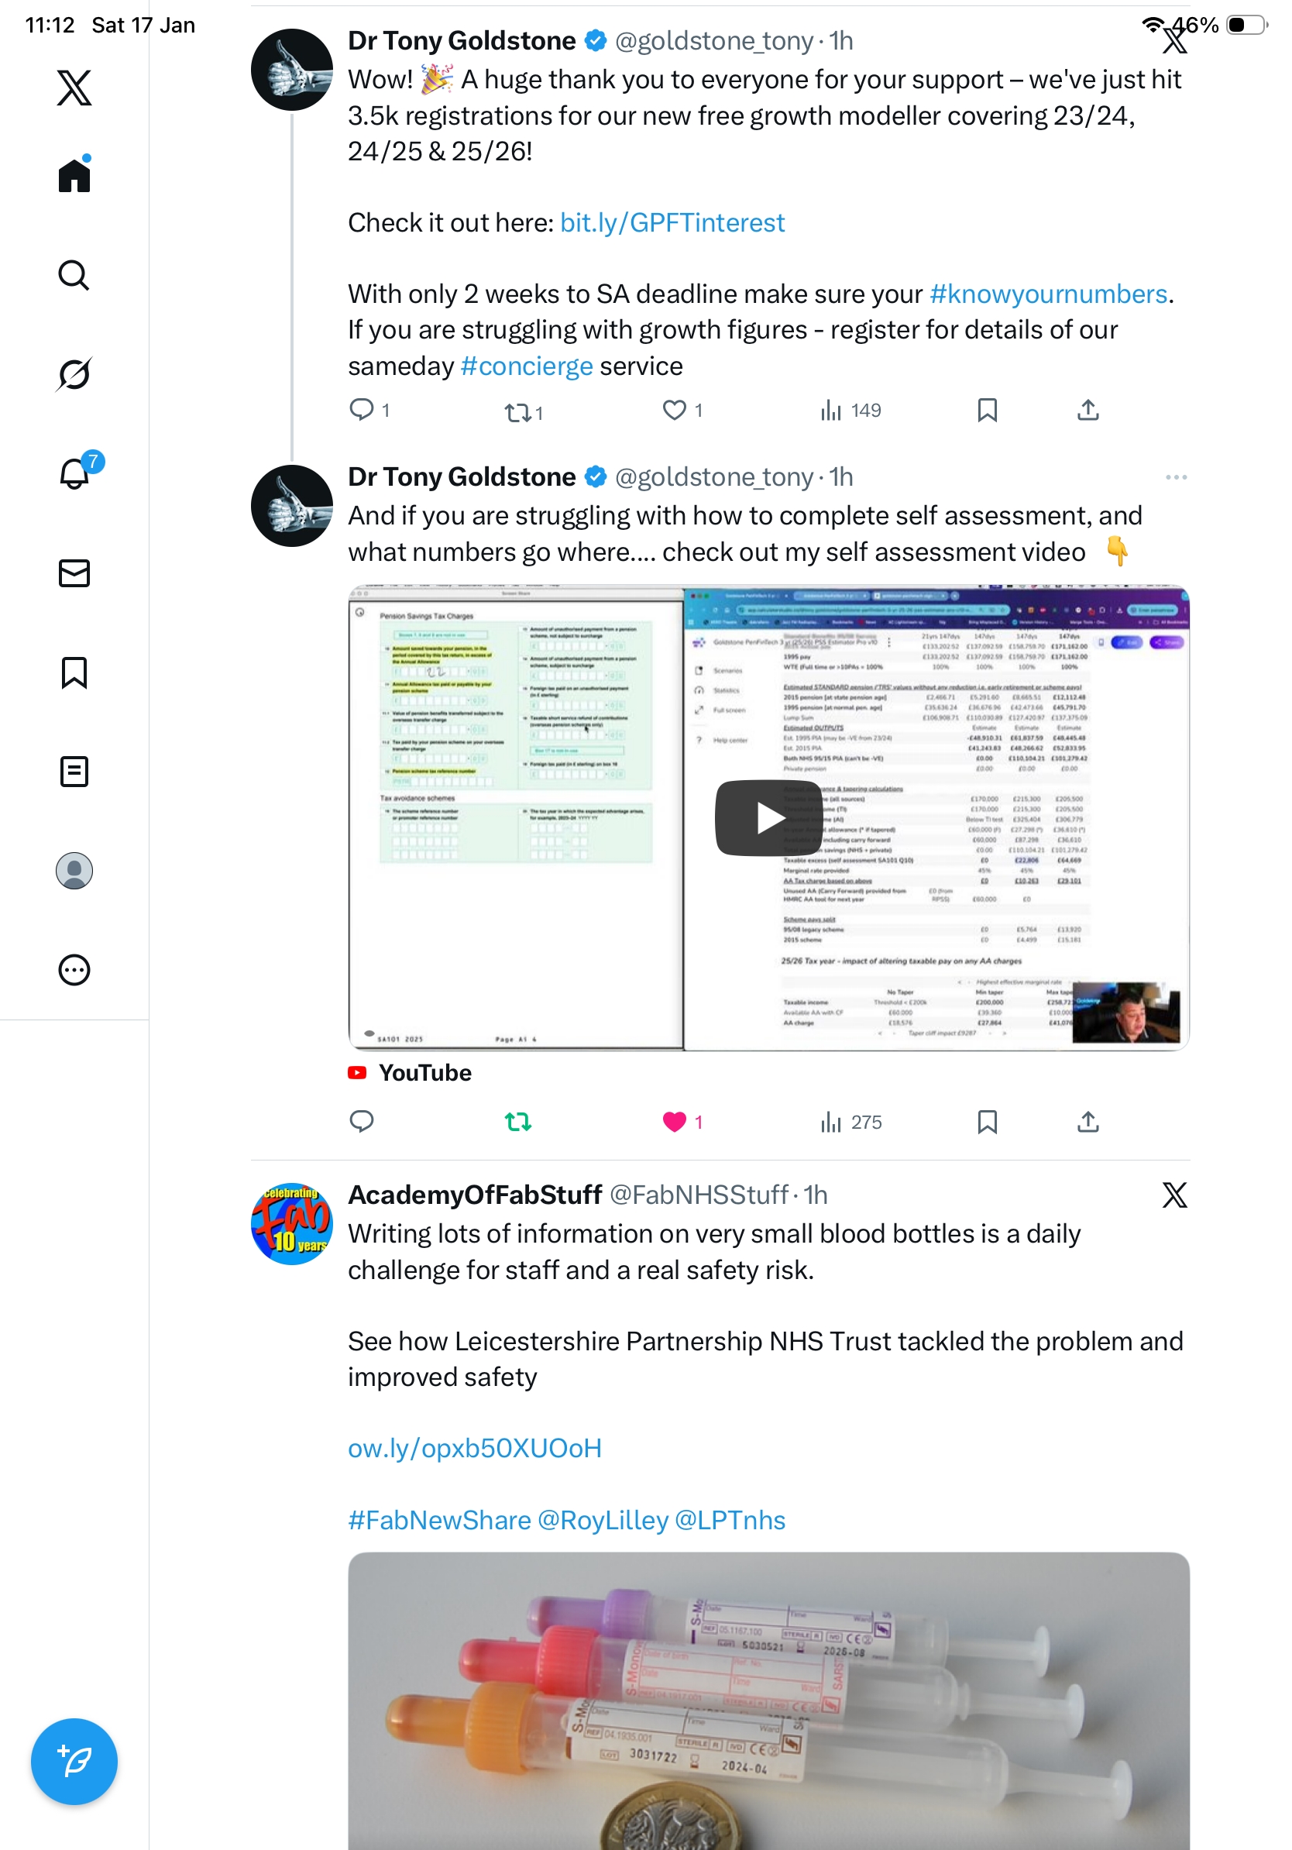Open the #knowyournumbers hashtag
Screen dimensions: 1292x1850
[1048, 294]
